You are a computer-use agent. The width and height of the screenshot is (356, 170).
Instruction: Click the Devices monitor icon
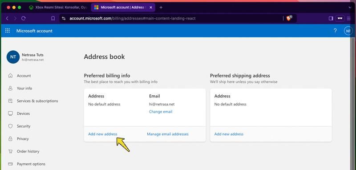point(10,113)
